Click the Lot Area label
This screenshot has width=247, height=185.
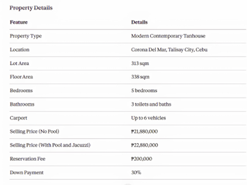coord(19,63)
